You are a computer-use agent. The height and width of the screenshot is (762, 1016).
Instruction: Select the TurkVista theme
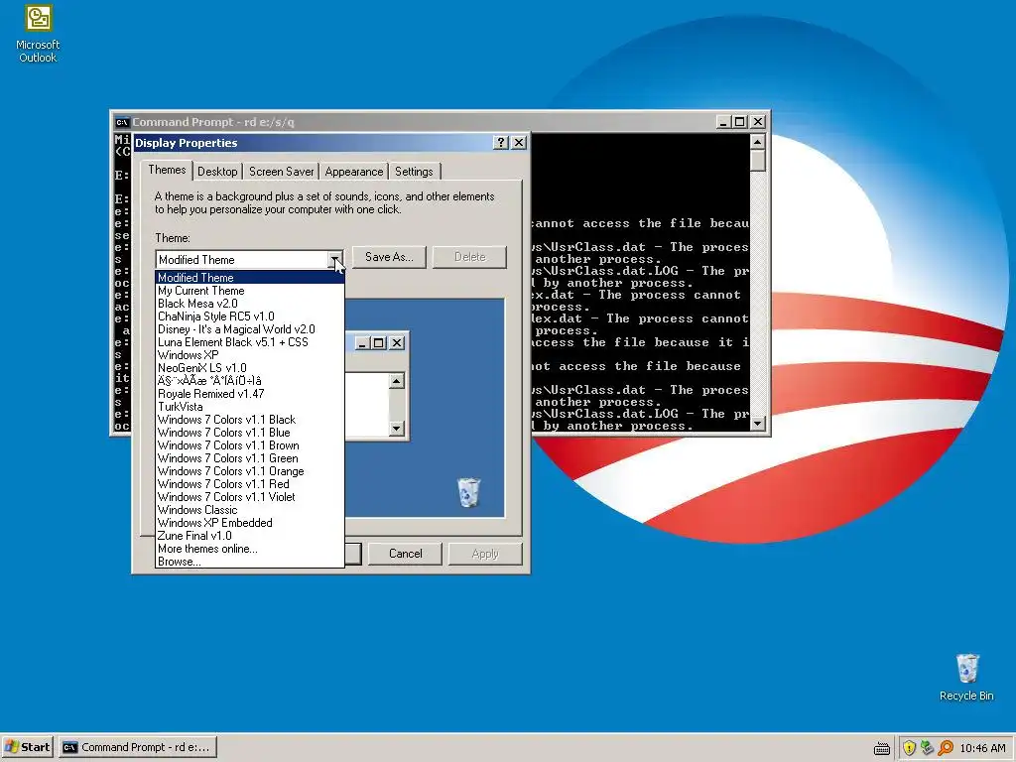click(249, 406)
